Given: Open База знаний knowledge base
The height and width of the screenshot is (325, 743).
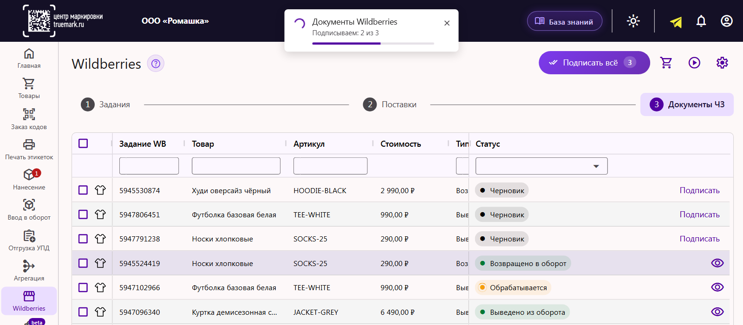Looking at the screenshot, I should tap(565, 21).
